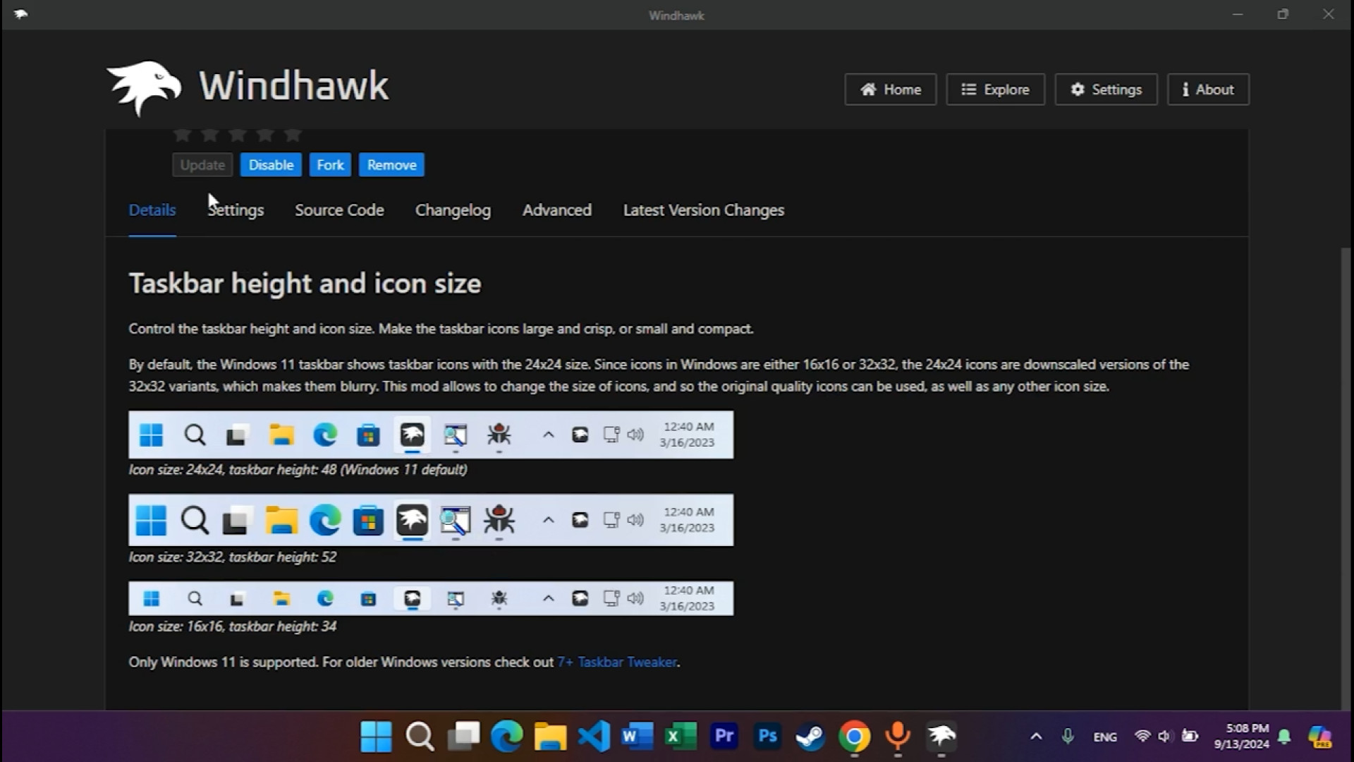
Task: Launch Microsoft Excel from taskbar
Action: [681, 737]
